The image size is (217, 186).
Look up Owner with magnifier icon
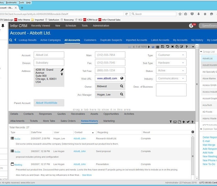point(122,86)
